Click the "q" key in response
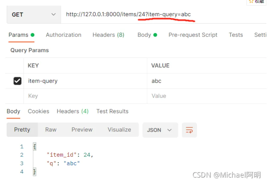The image size is (275, 182). point(51,163)
